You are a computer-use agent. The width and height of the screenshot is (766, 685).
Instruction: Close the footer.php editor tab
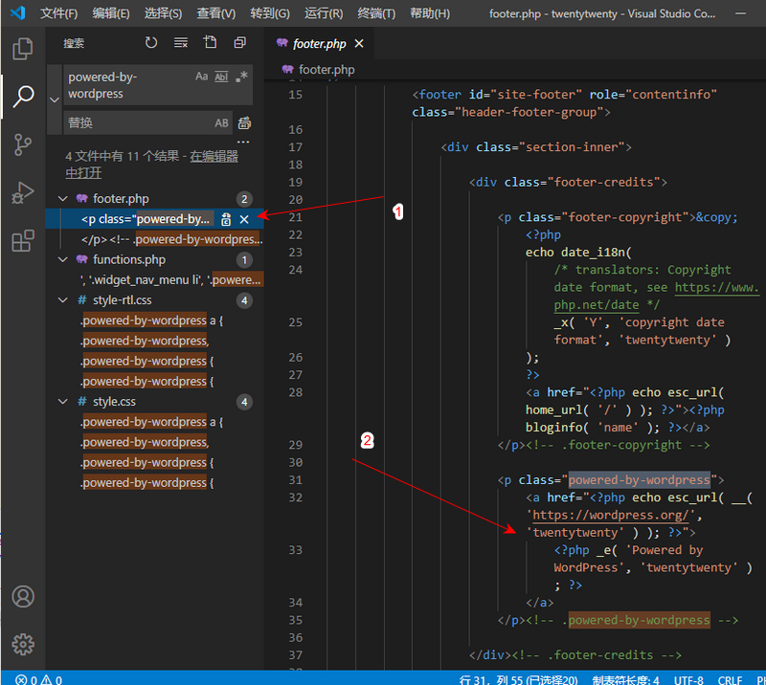coord(359,43)
